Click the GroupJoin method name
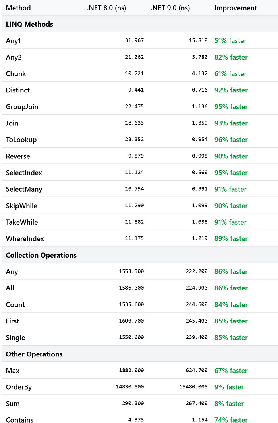The height and width of the screenshot is (423, 278). 22,107
